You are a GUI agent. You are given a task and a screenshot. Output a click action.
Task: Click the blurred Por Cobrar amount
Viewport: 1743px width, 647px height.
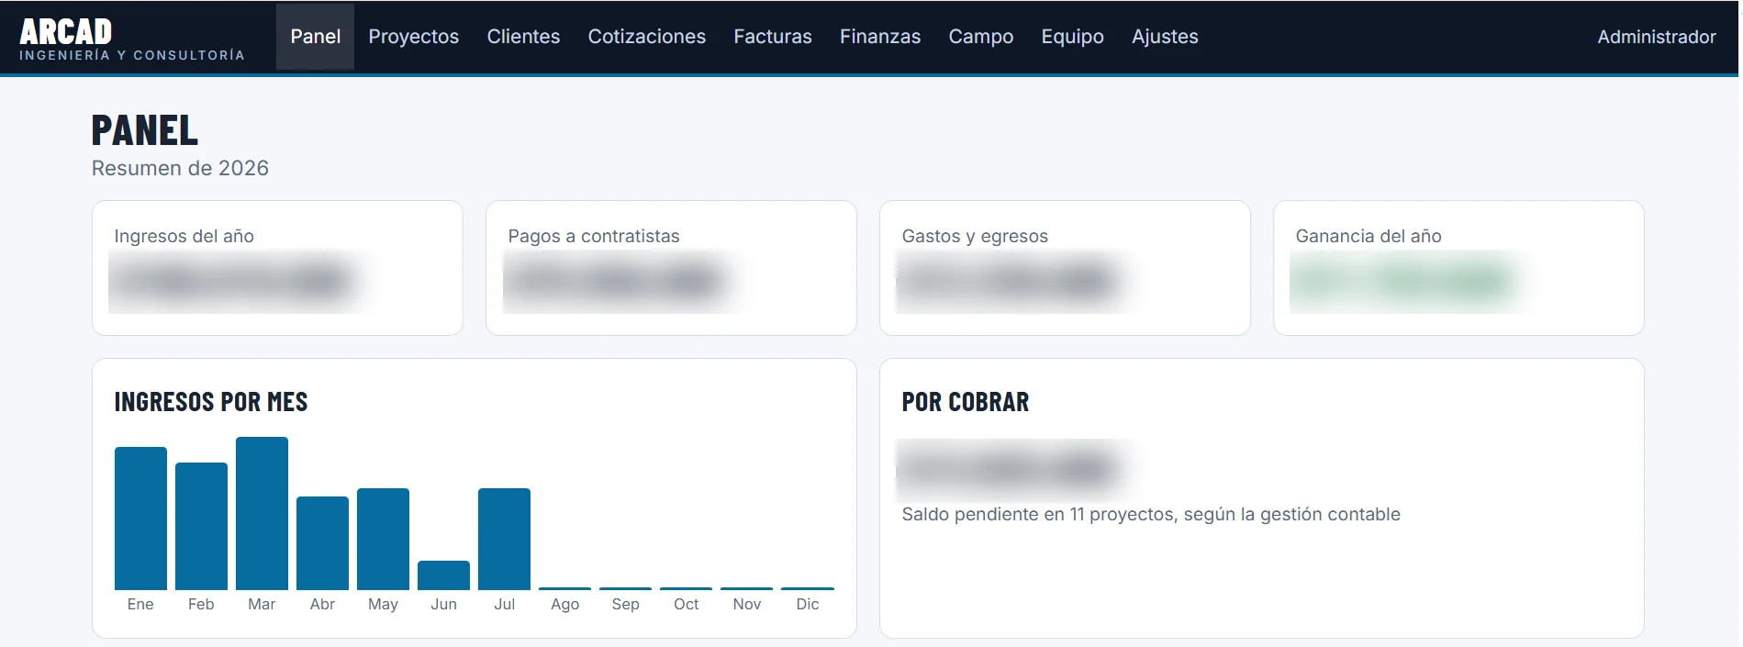pos(1010,469)
